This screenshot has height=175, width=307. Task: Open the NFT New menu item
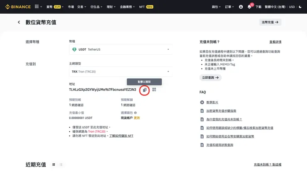pyautogui.click(x=146, y=7)
